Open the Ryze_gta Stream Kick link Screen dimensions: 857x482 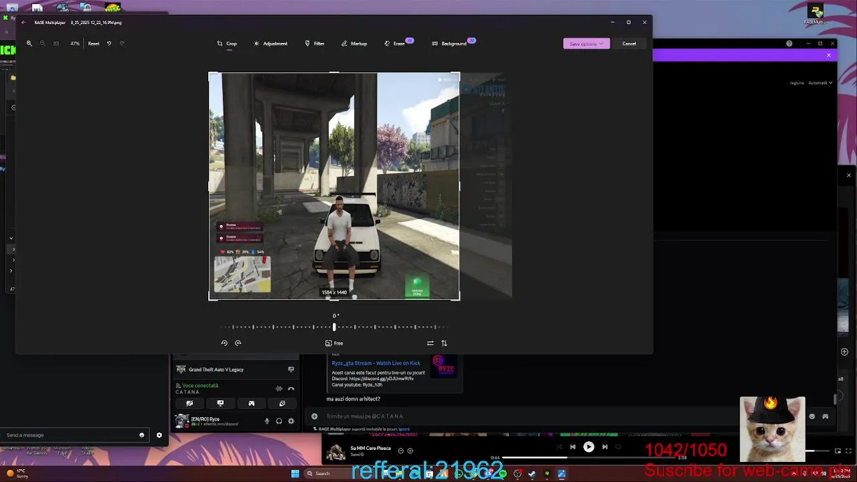coord(376,363)
